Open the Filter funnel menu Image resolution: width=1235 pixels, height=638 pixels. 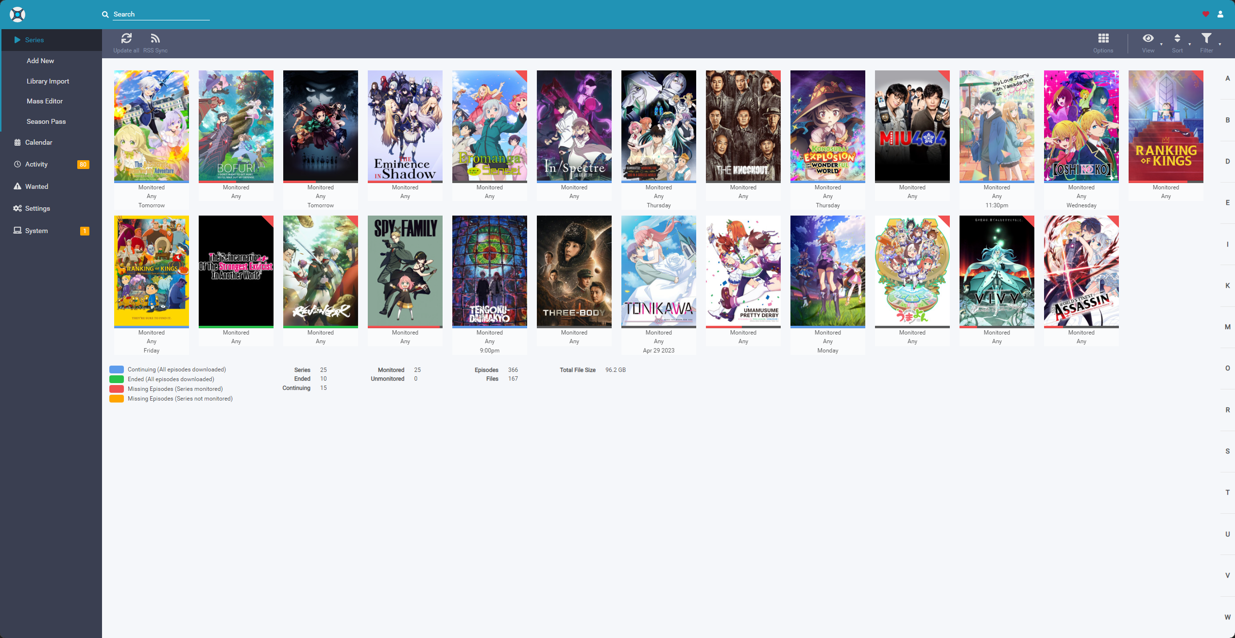click(1206, 38)
